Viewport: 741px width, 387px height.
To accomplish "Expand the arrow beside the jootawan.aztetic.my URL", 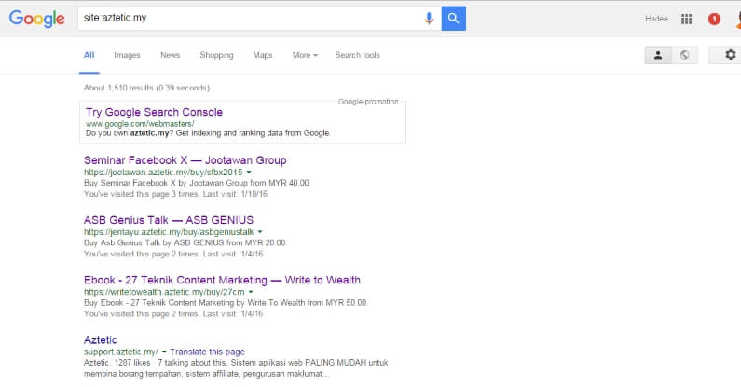I will coord(249,173).
